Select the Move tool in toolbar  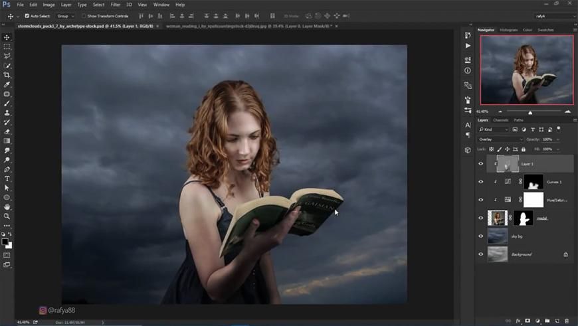pyautogui.click(x=7, y=38)
